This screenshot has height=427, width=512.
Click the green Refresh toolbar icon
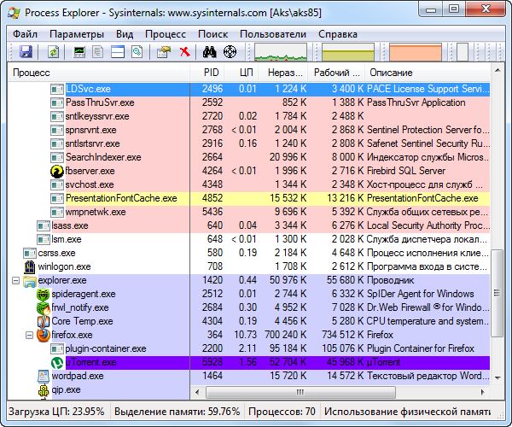[53, 53]
